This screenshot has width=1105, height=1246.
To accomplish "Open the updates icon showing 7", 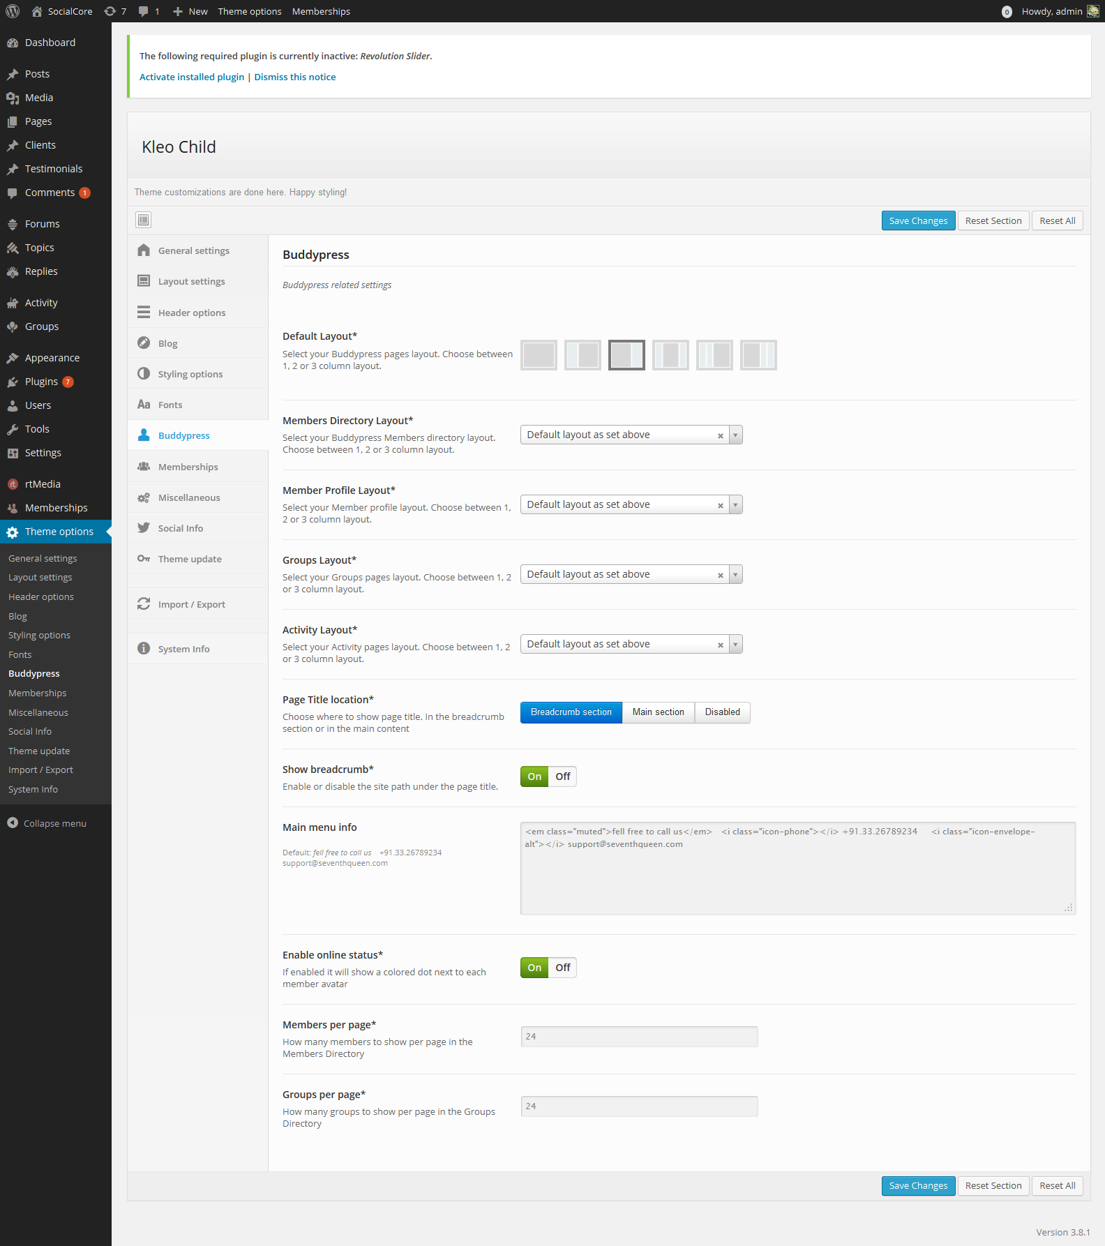I will click(x=110, y=11).
